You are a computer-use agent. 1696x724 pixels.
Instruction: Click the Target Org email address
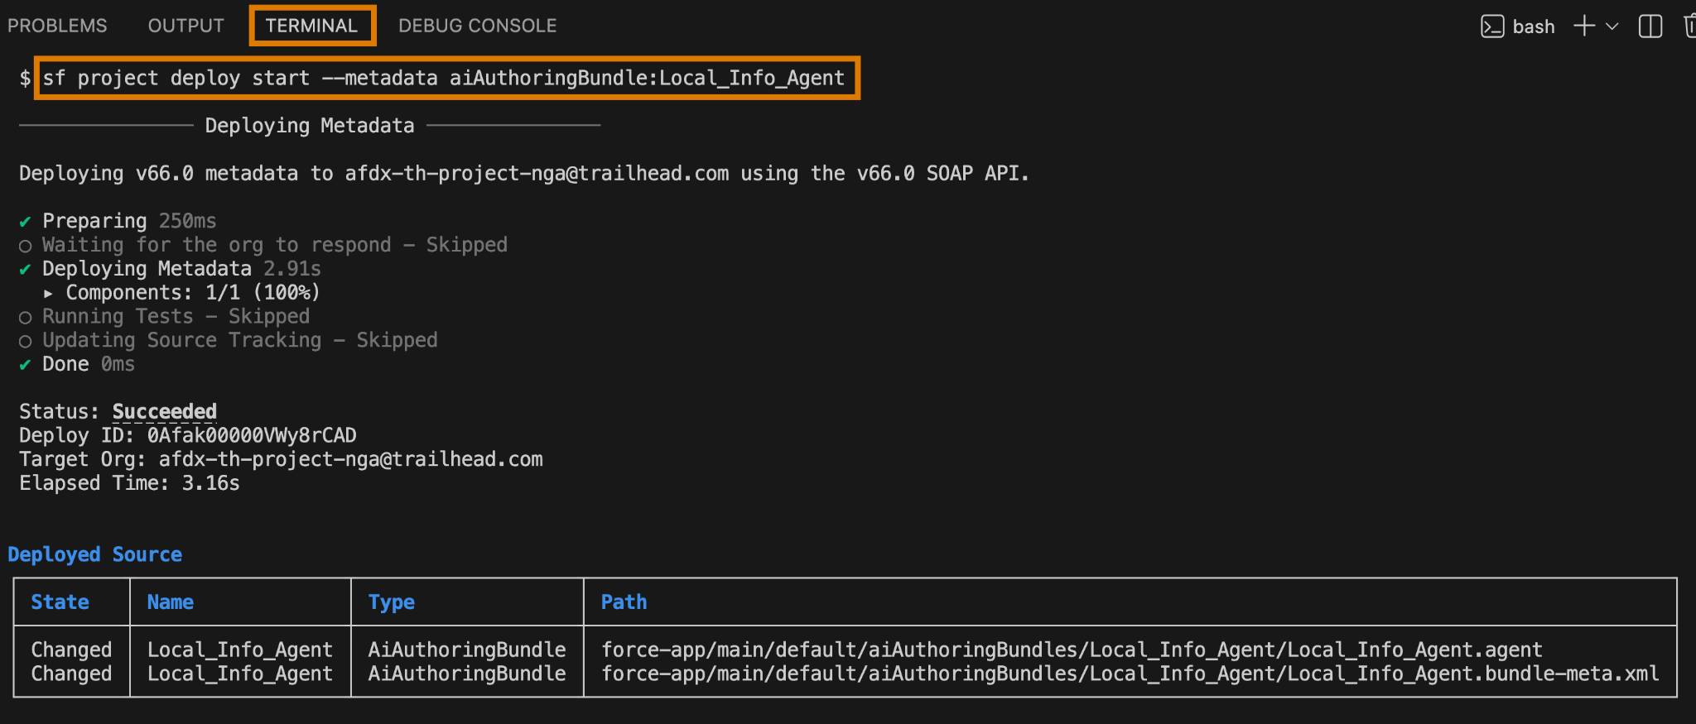(350, 459)
